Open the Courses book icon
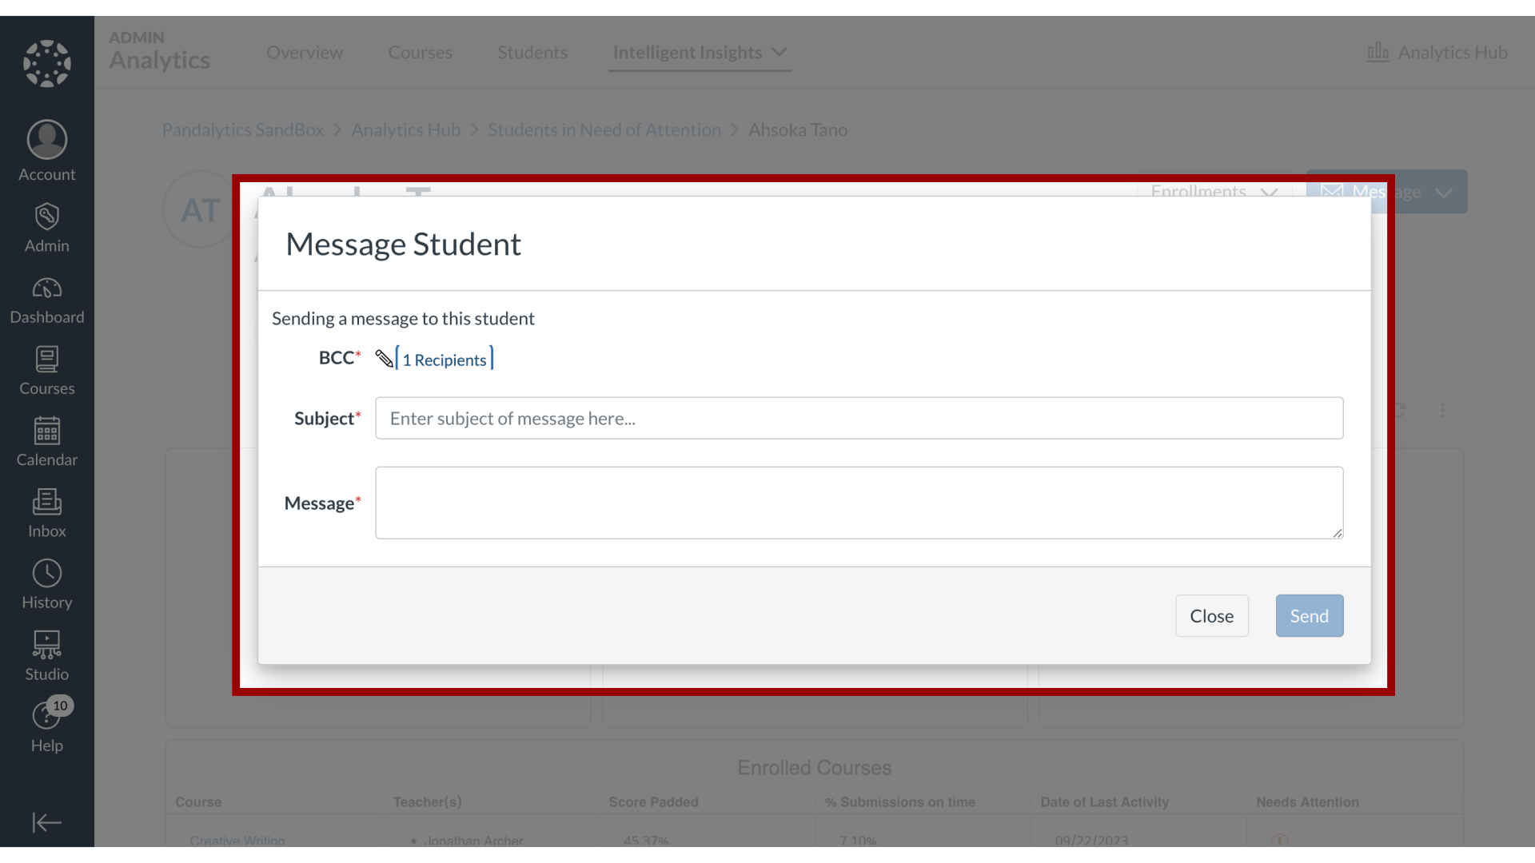1535x863 pixels. [x=47, y=372]
